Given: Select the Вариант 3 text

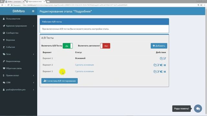Looking at the screenshot, I should click(x=48, y=72).
